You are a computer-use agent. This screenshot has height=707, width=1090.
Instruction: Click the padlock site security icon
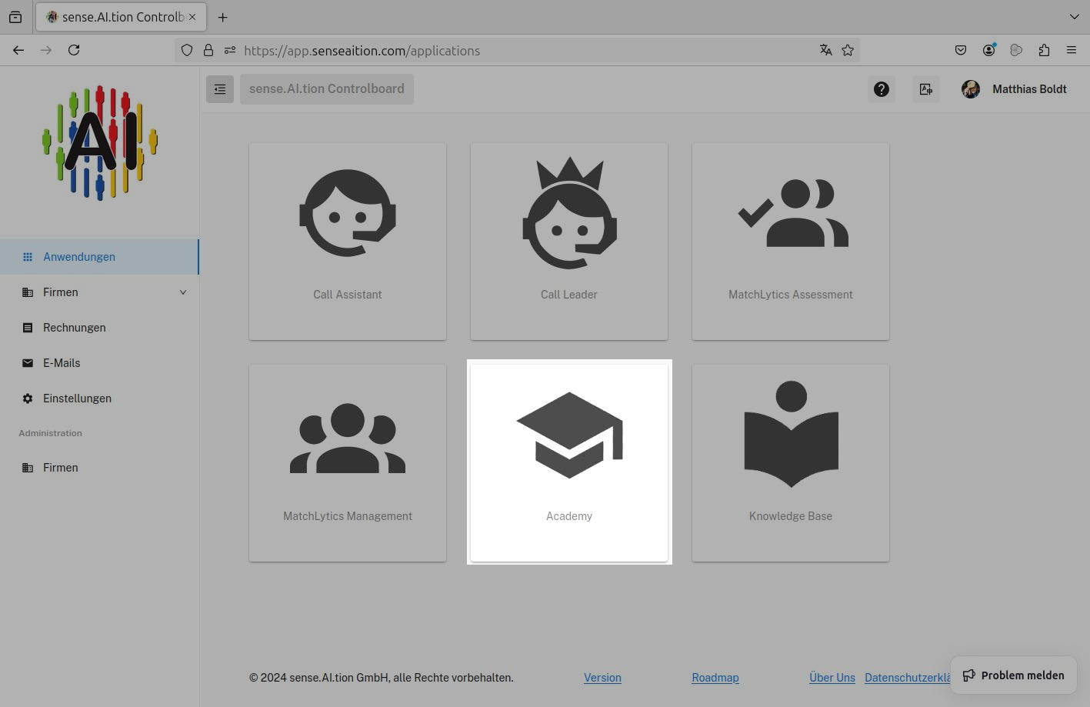click(x=208, y=50)
